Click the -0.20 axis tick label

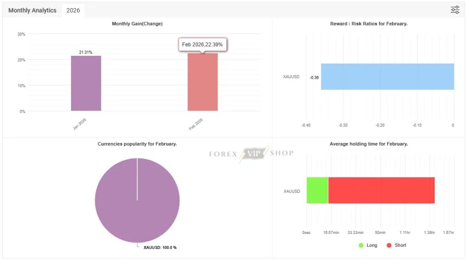[x=380, y=125]
